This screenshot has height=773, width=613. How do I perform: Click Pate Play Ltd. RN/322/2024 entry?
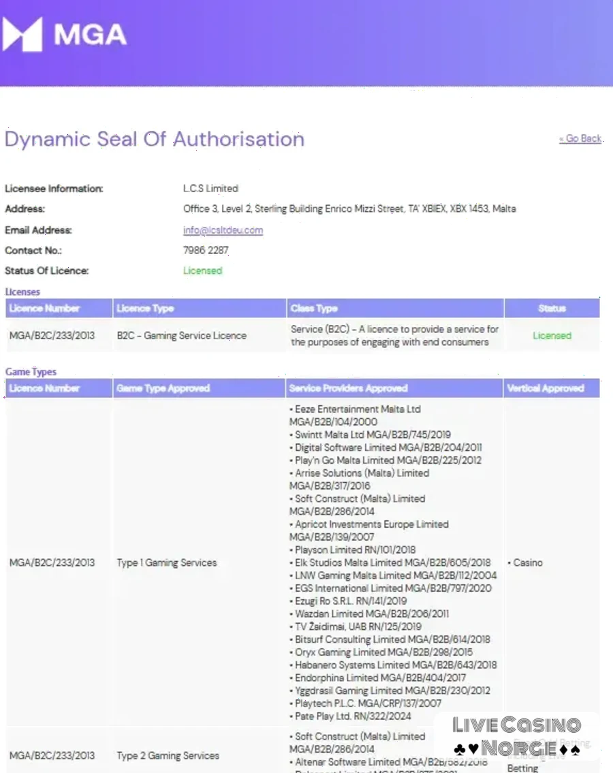[350, 716]
